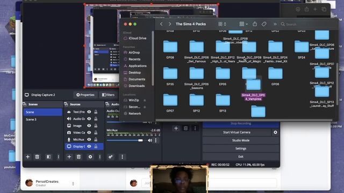The image size is (344, 193).
Task: Select Sims4_DLC_EP06_Get_Famous folder
Action: 196,47
